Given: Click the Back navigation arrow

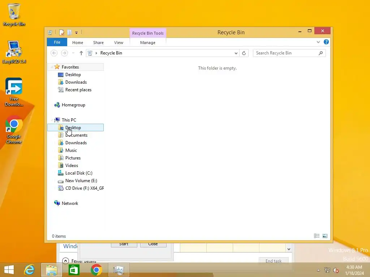Looking at the screenshot, I should 54,53.
